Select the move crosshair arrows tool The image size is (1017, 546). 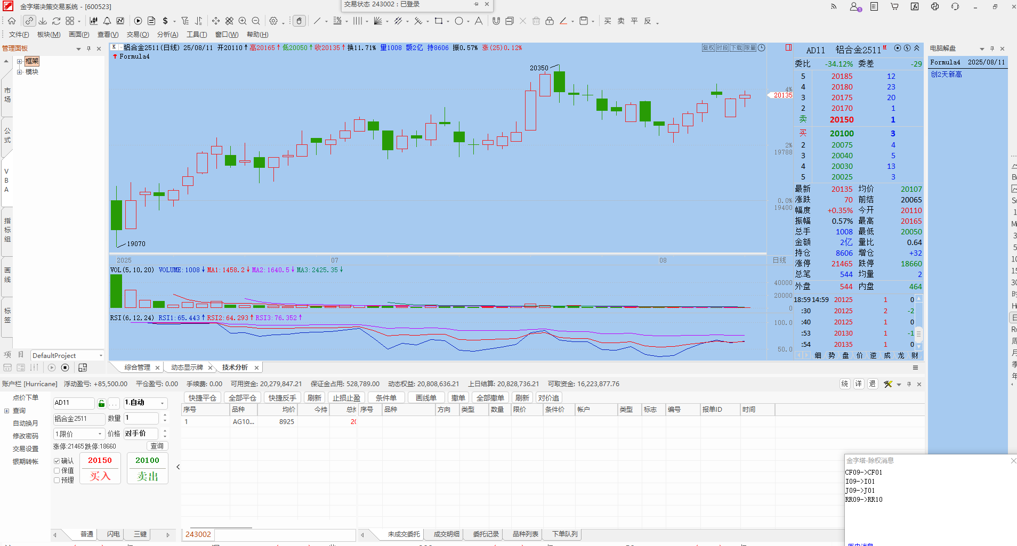point(216,21)
